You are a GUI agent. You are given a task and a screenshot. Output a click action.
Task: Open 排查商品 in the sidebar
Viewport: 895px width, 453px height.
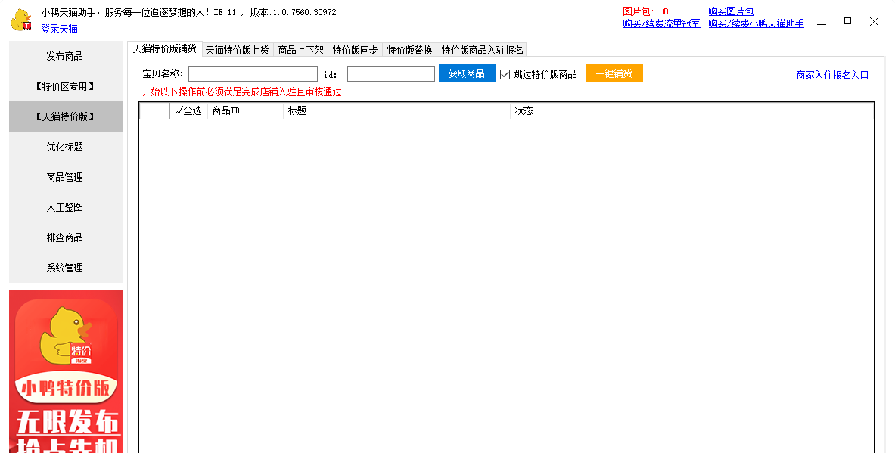(x=66, y=237)
